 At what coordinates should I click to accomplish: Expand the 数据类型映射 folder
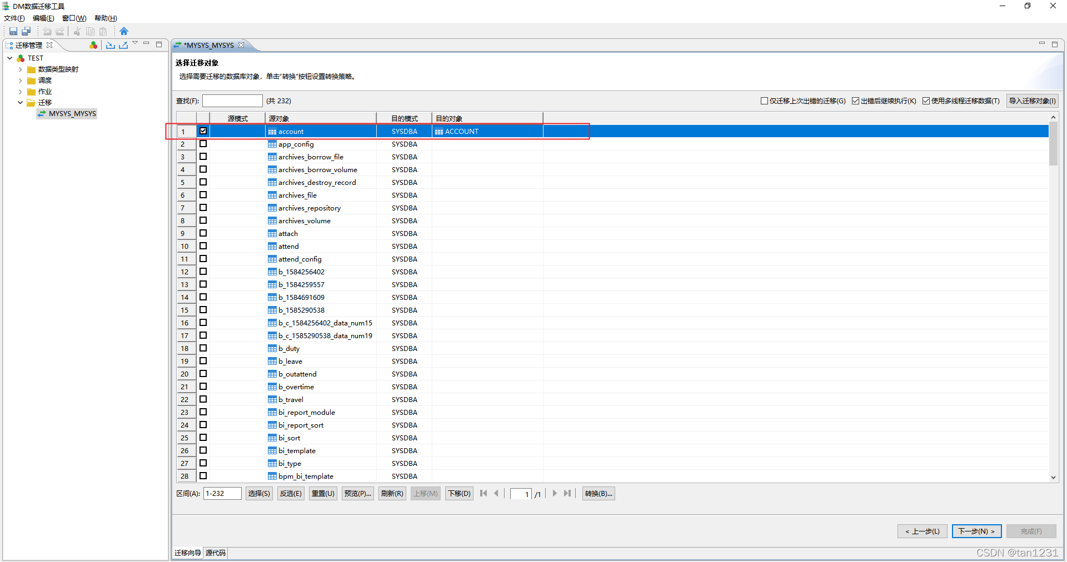point(21,69)
